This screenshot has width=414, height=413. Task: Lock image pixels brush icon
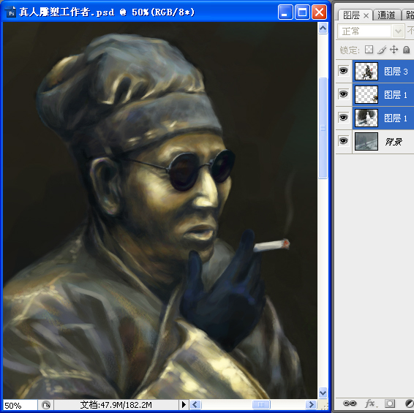click(x=382, y=50)
